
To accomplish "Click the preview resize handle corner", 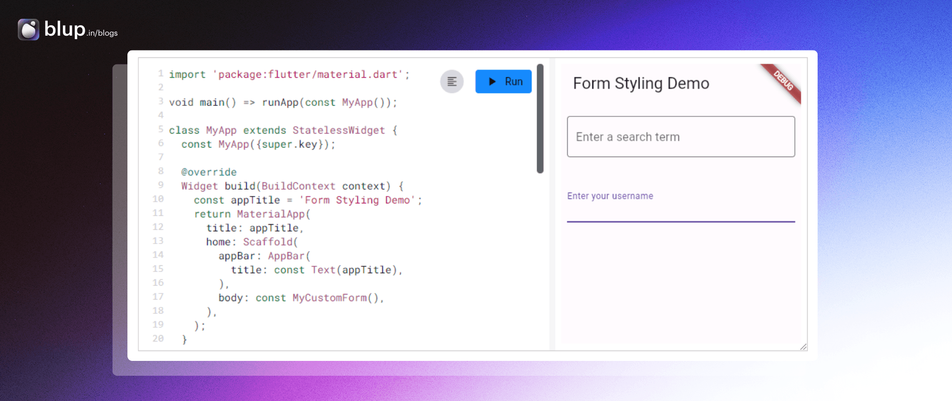I will (803, 347).
